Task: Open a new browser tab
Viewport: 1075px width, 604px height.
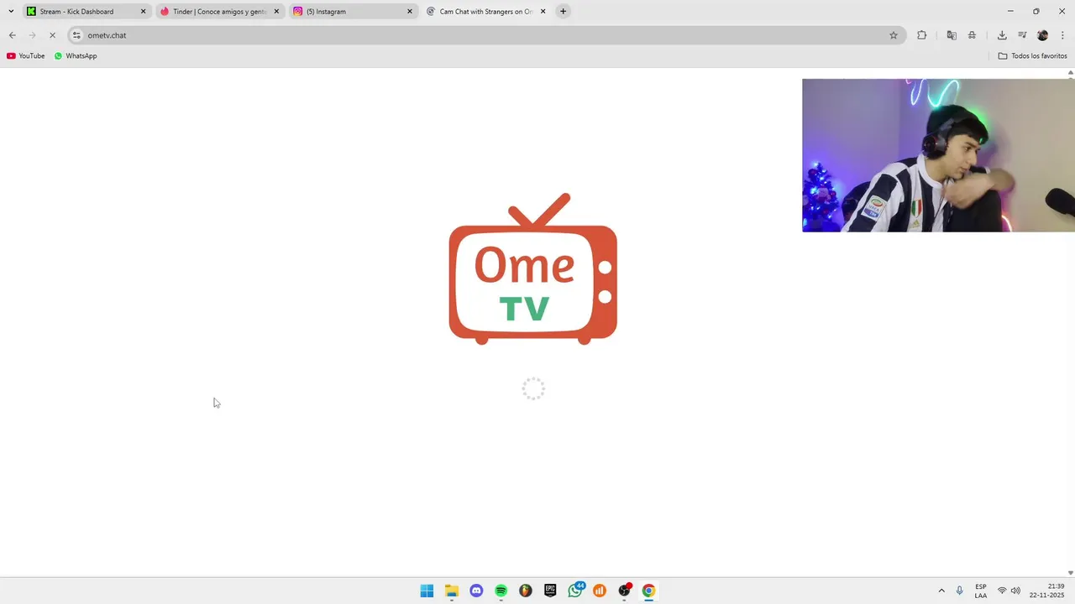Action: click(x=564, y=12)
